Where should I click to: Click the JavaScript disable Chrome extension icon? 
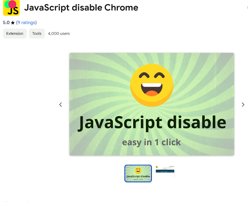coord(11,8)
